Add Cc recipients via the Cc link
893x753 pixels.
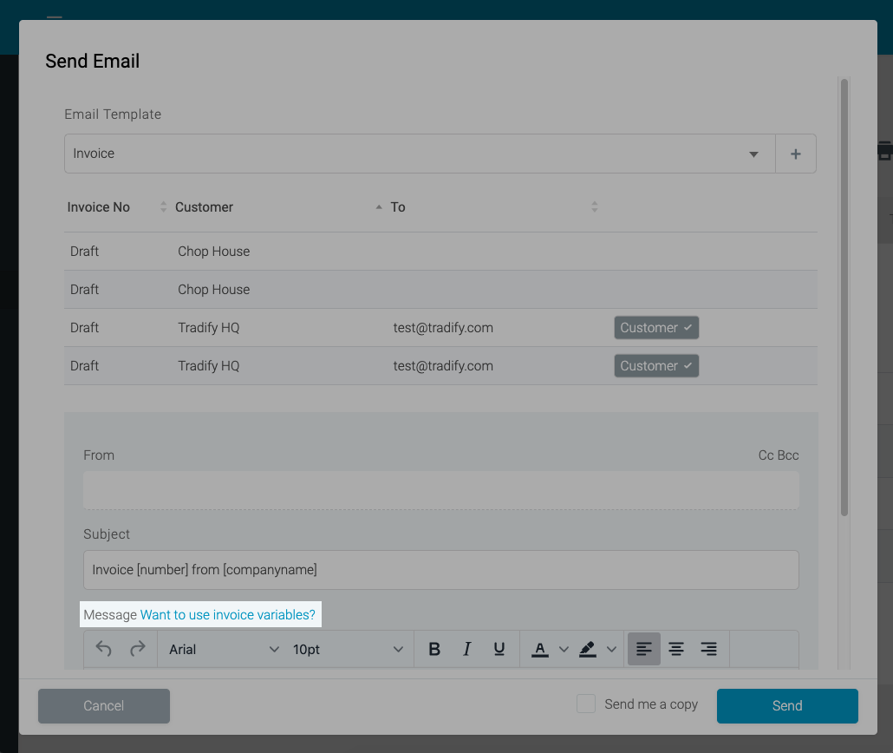click(x=766, y=455)
